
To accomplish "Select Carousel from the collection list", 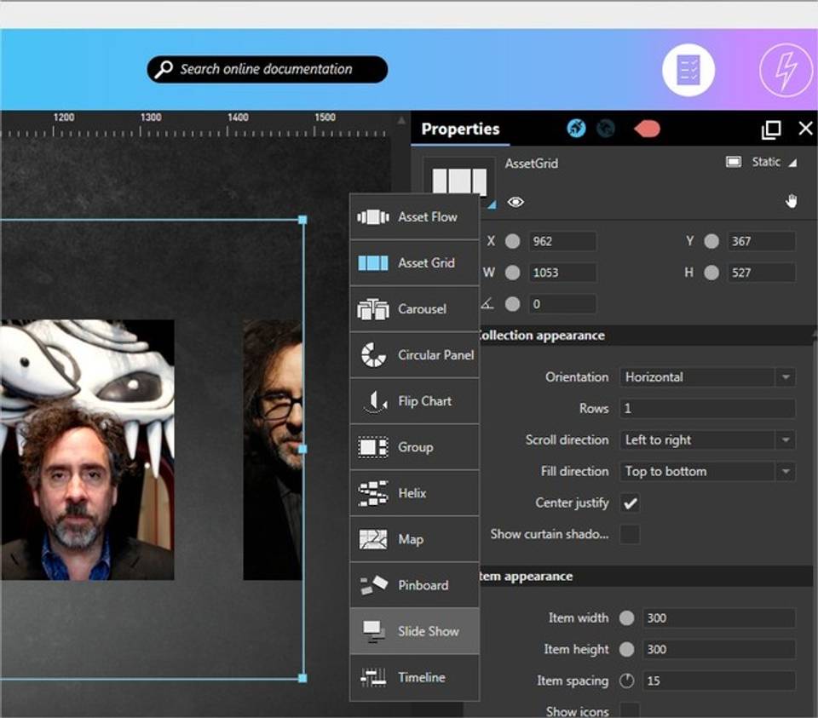I will click(x=415, y=309).
